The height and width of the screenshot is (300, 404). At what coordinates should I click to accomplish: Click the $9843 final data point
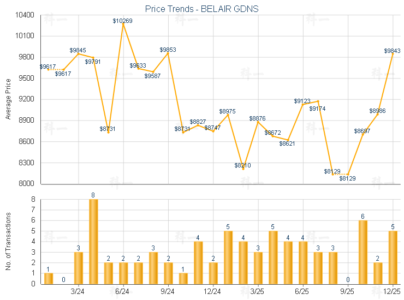(x=393, y=54)
